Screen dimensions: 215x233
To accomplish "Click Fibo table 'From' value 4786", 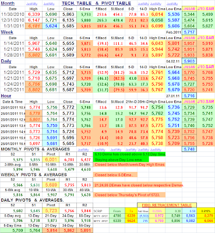I will pyautogui.click(x=117, y=216).
